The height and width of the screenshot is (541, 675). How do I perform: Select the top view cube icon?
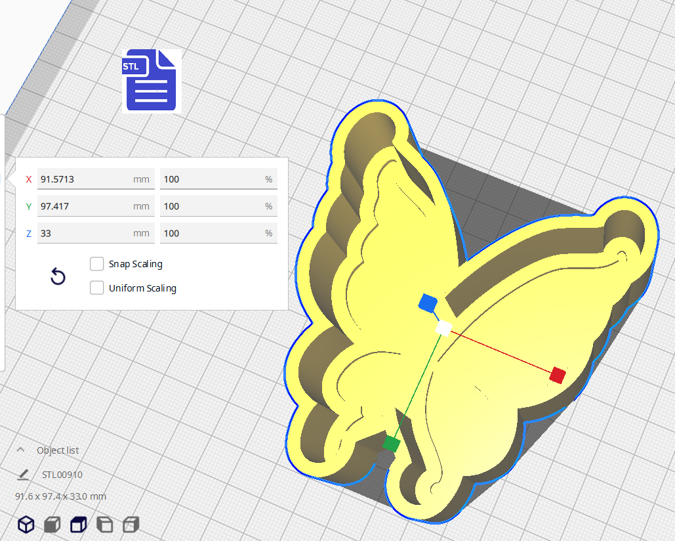[79, 525]
